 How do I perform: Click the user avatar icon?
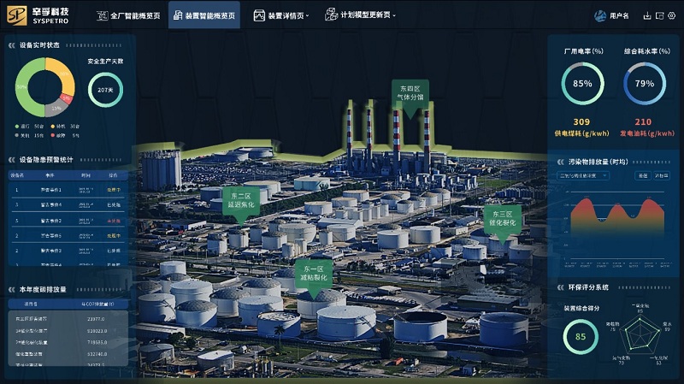[600, 15]
